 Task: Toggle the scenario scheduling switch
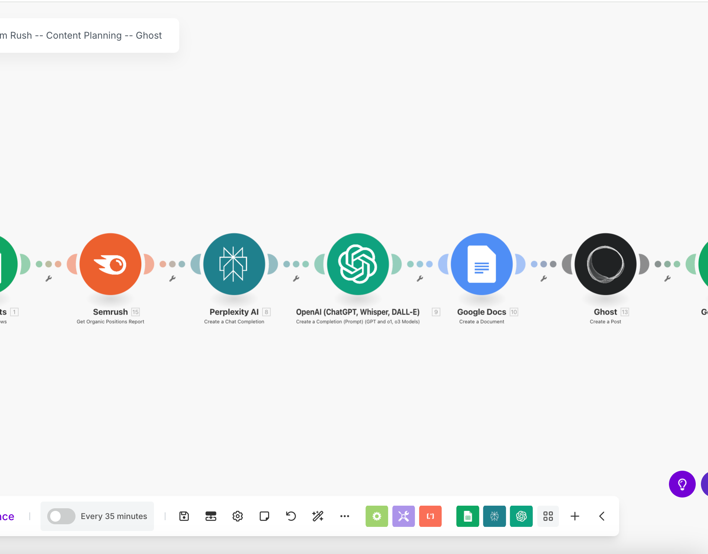coord(61,516)
